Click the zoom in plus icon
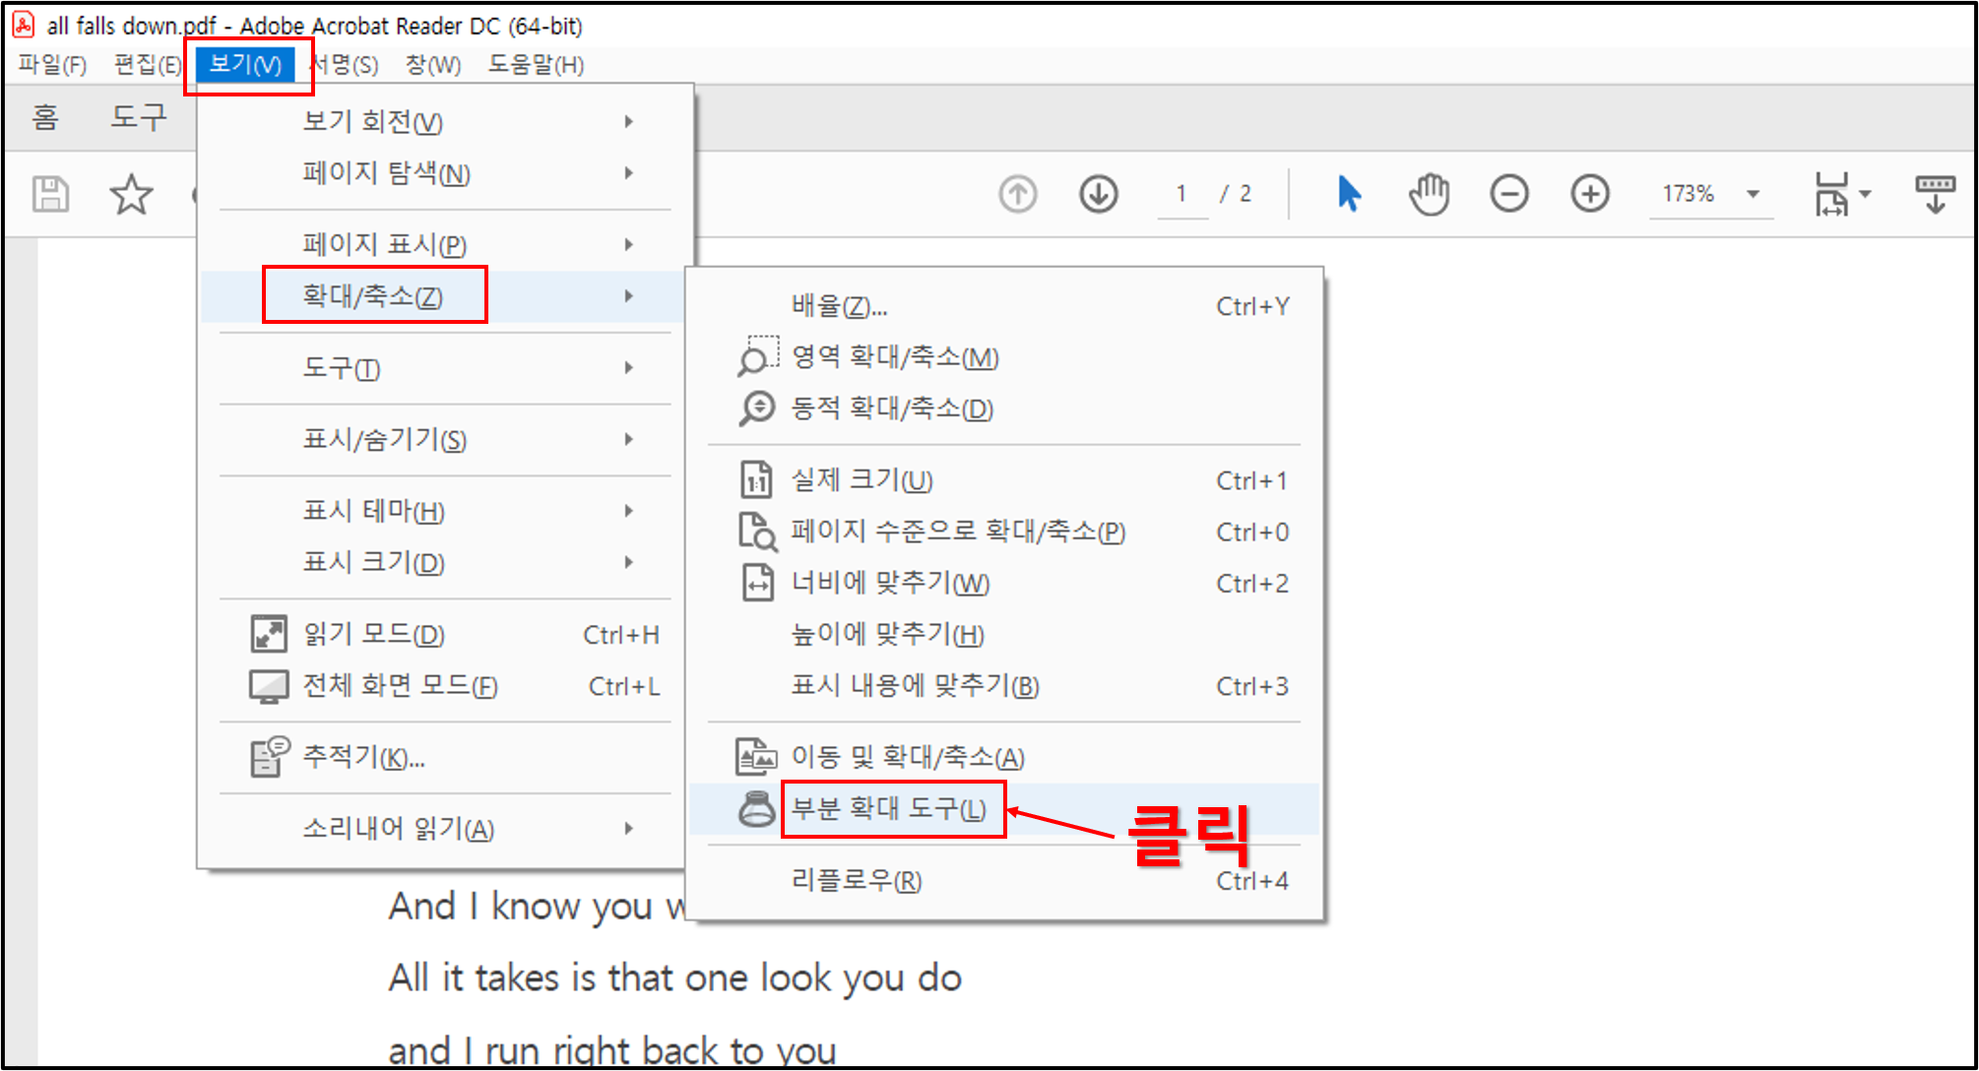This screenshot has width=1979, height=1071. pyautogui.click(x=1589, y=194)
